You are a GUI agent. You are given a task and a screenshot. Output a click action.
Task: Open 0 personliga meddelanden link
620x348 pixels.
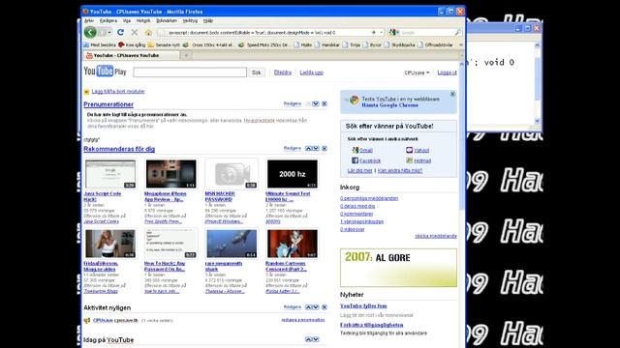pos(369,198)
